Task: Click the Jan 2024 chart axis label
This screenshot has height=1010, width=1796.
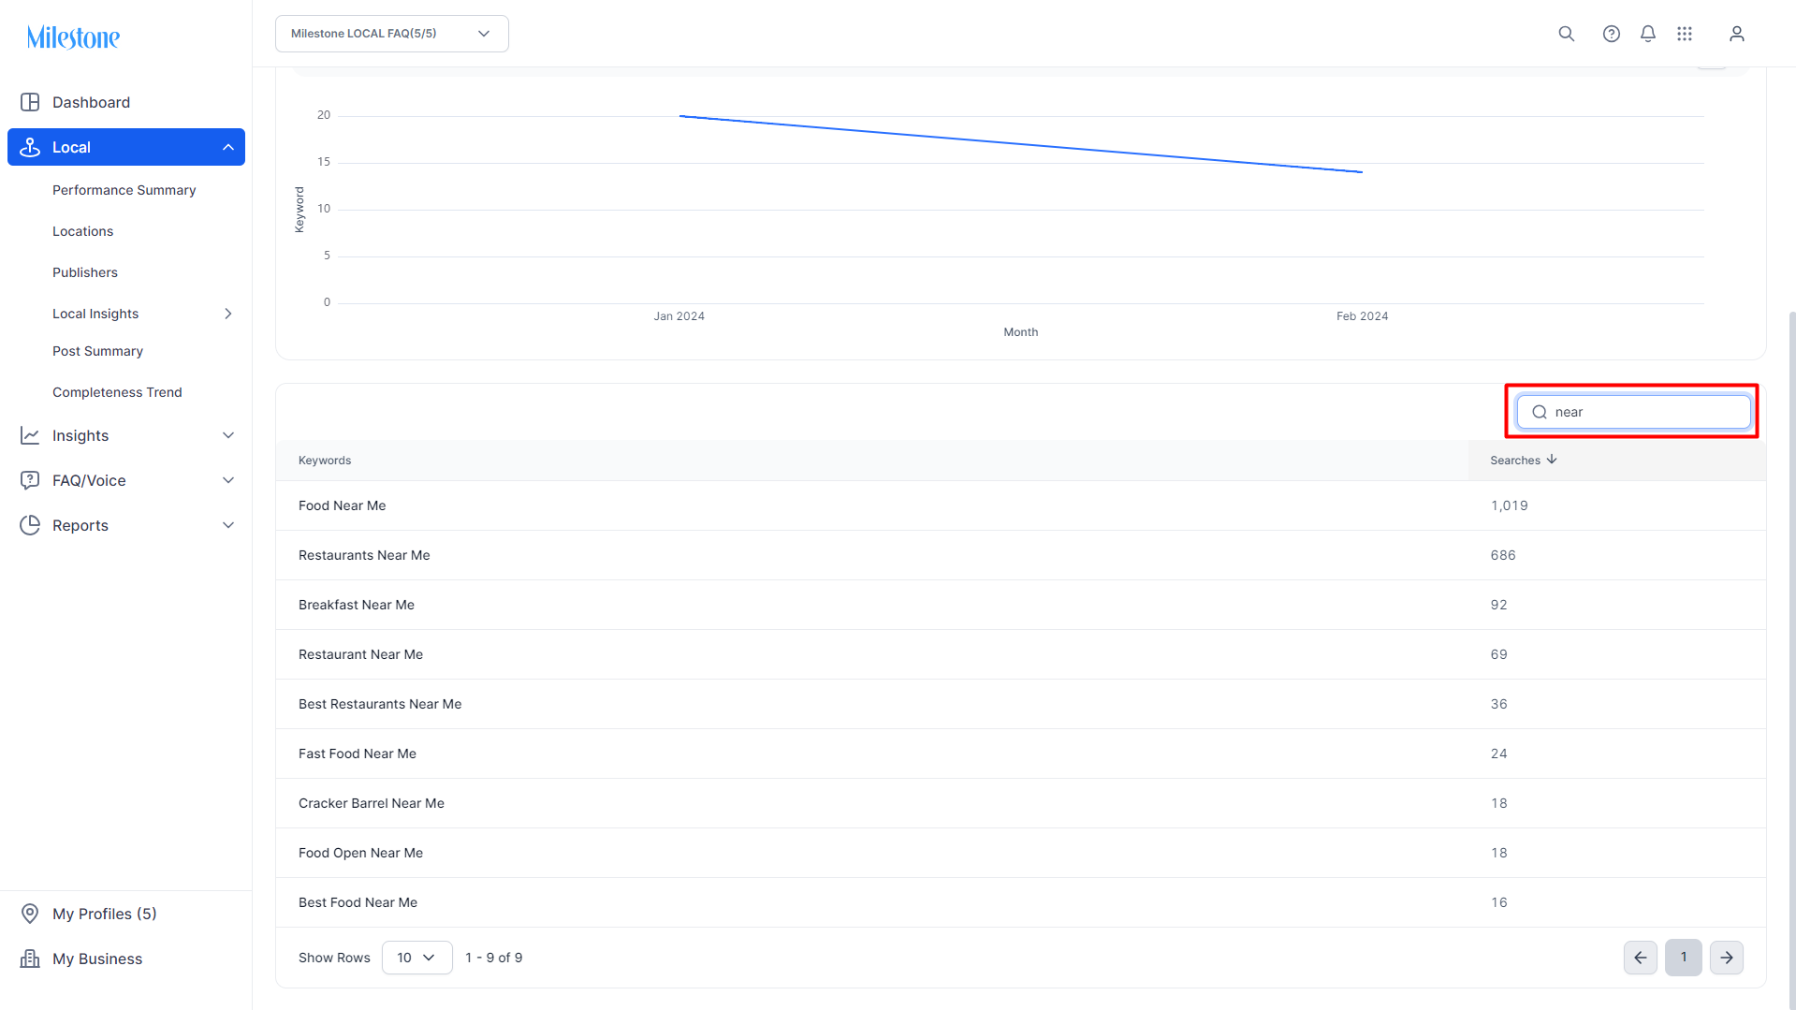Action: tap(679, 316)
